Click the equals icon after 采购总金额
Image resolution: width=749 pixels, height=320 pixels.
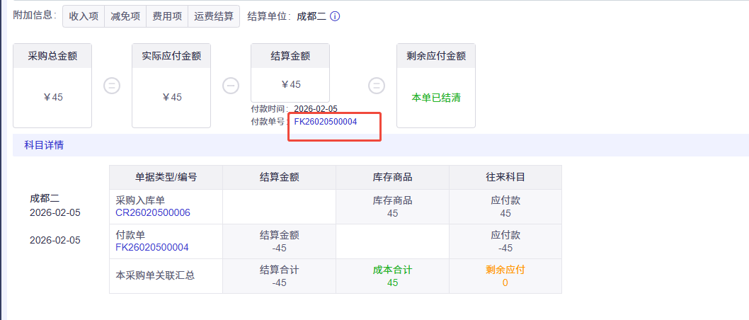(112, 86)
